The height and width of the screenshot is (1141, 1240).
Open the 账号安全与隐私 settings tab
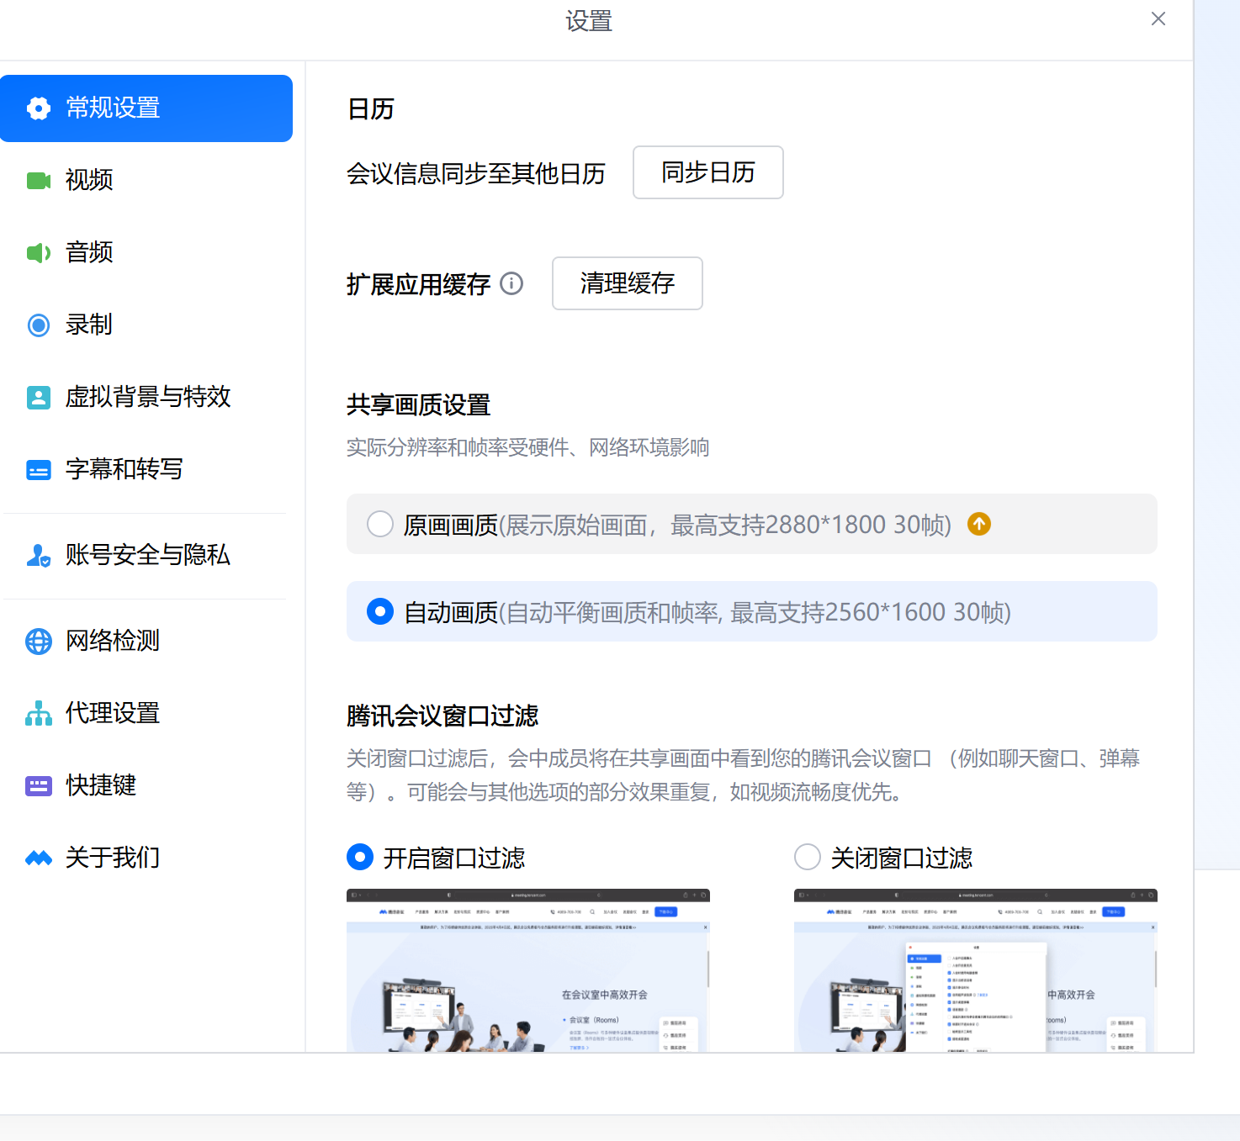coord(146,555)
